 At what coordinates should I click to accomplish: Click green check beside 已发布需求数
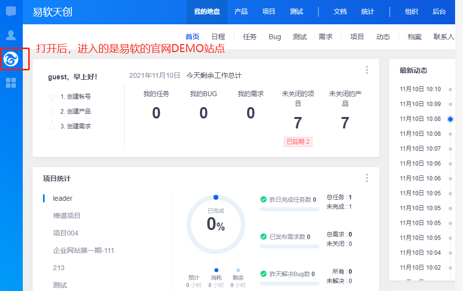point(263,236)
